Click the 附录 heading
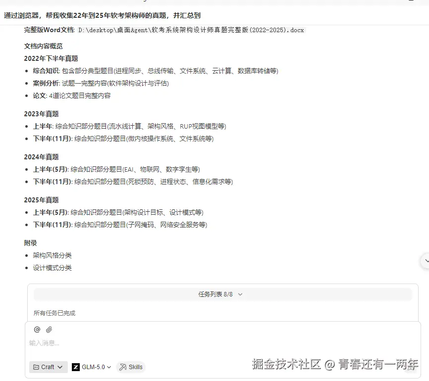429x381 pixels. 30,242
